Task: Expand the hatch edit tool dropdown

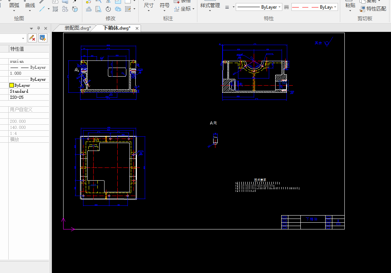Action: (x=135, y=9)
